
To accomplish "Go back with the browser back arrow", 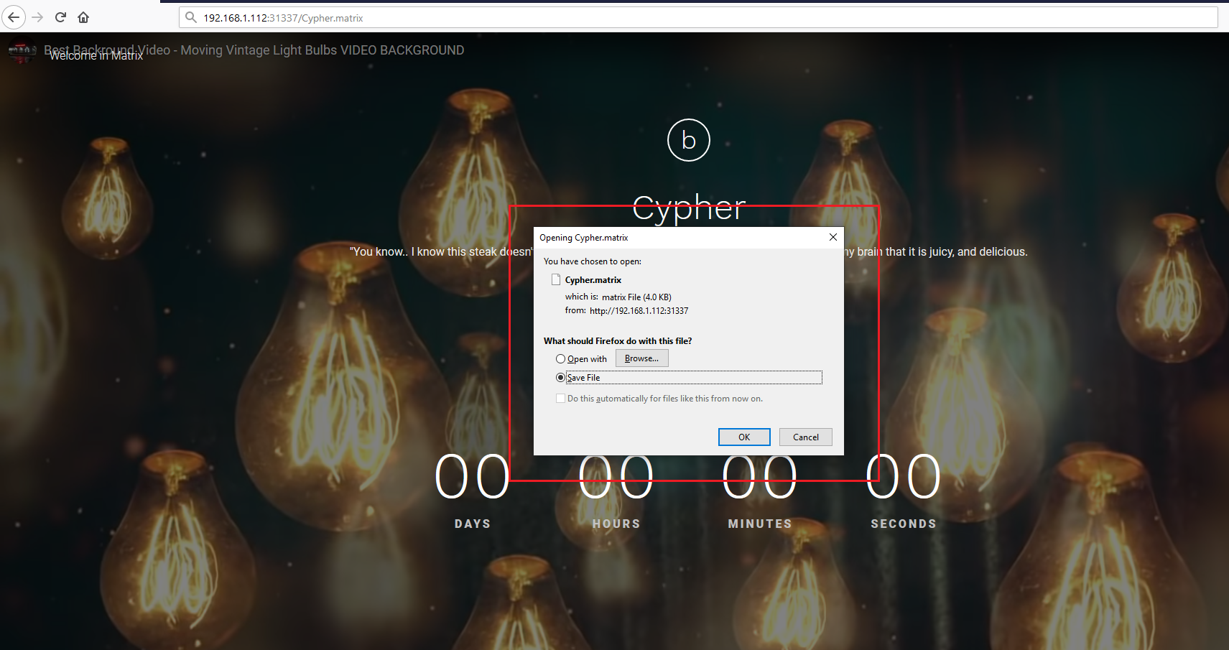I will [14, 17].
